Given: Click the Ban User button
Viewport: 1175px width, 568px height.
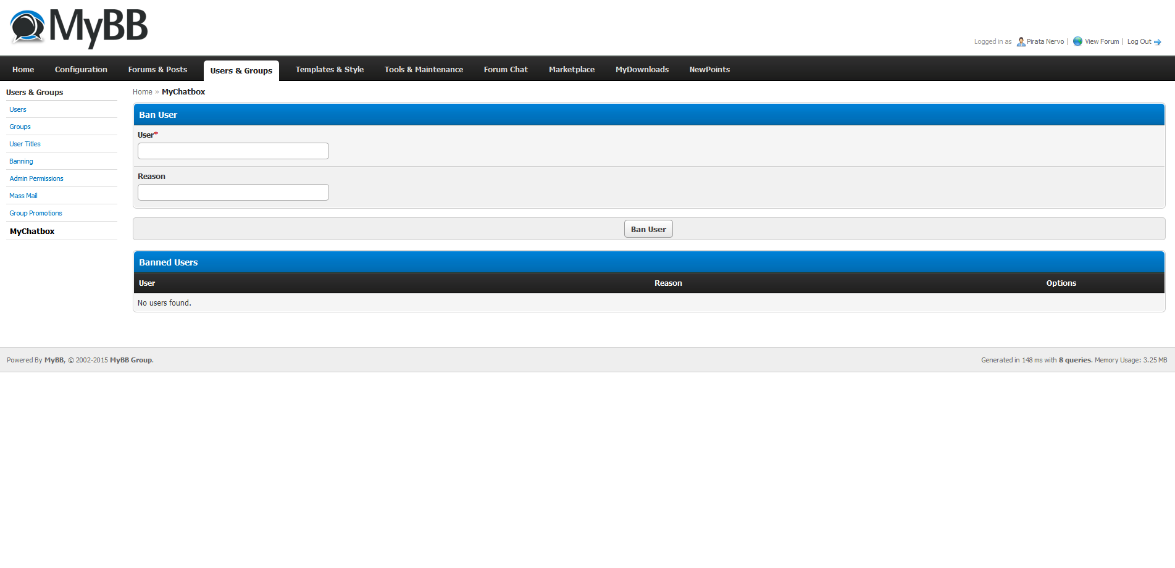Looking at the screenshot, I should 648,229.
